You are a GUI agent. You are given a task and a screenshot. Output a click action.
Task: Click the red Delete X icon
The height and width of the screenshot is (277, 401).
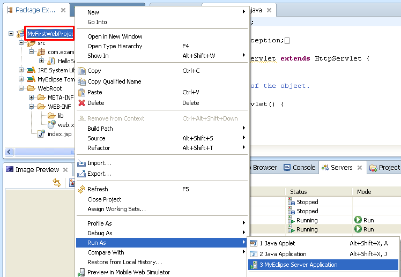pos(81,103)
